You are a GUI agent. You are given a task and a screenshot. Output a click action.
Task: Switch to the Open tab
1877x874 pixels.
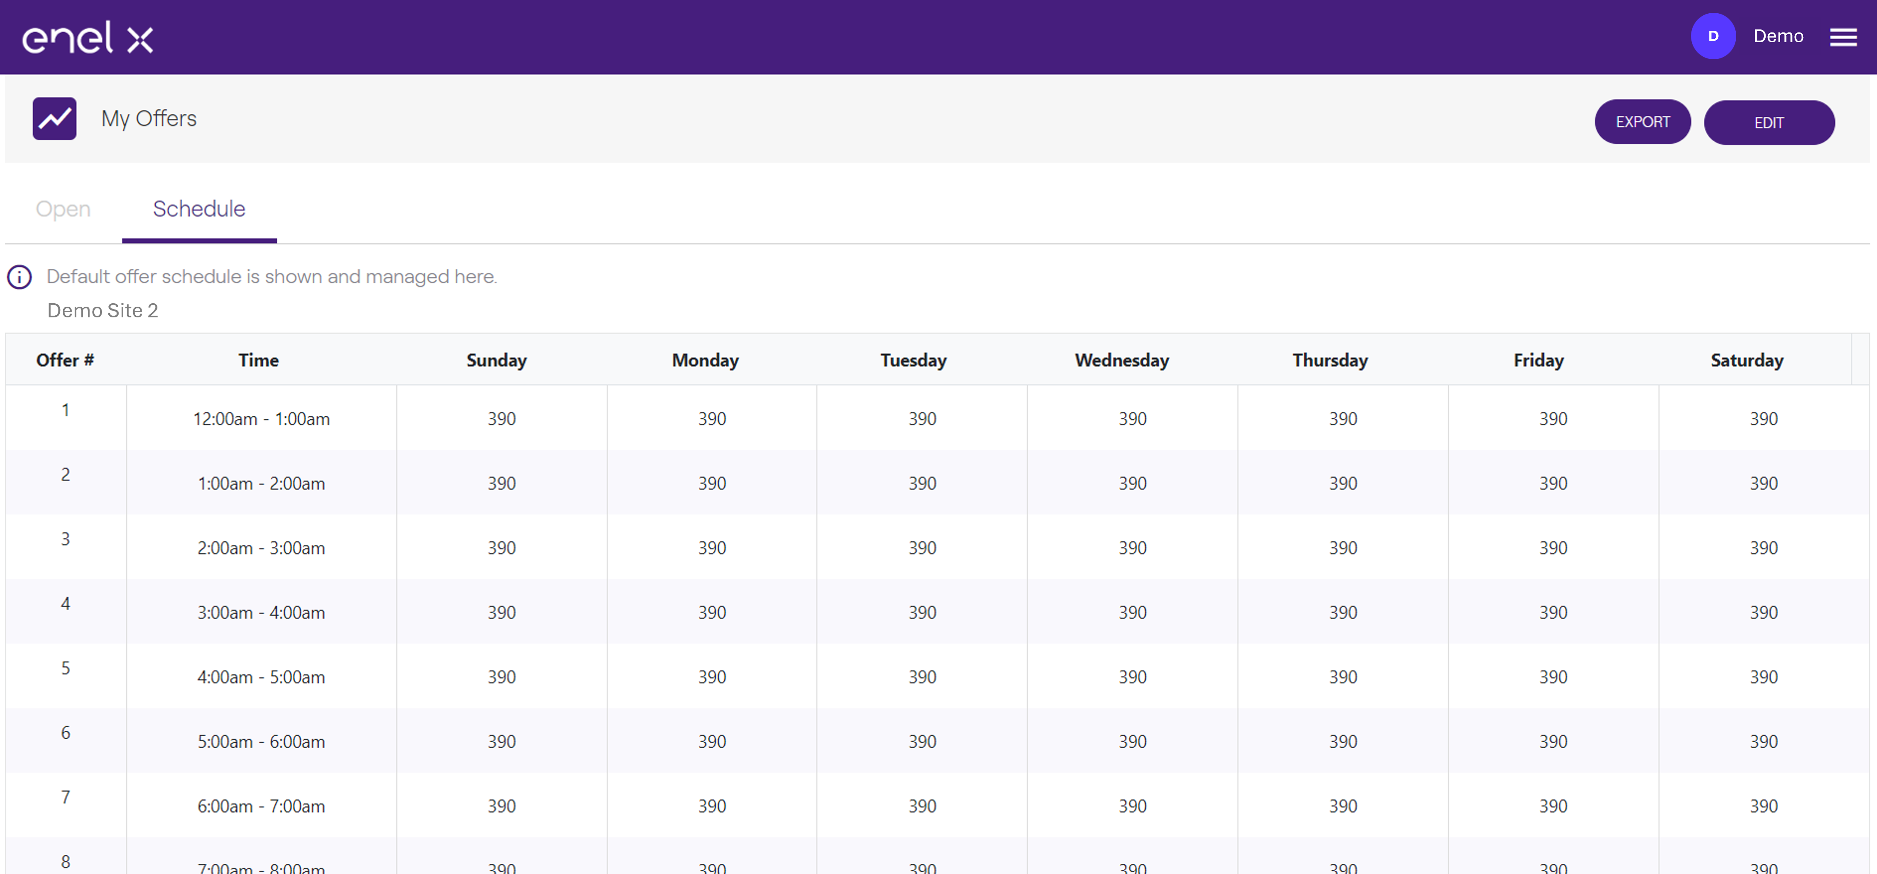pyautogui.click(x=64, y=209)
